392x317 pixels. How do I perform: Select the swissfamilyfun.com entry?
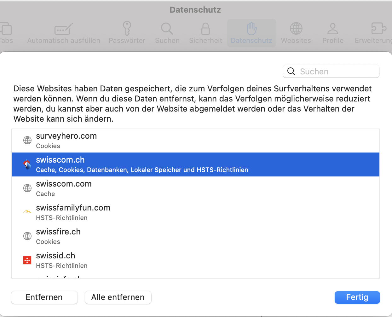coord(196,212)
